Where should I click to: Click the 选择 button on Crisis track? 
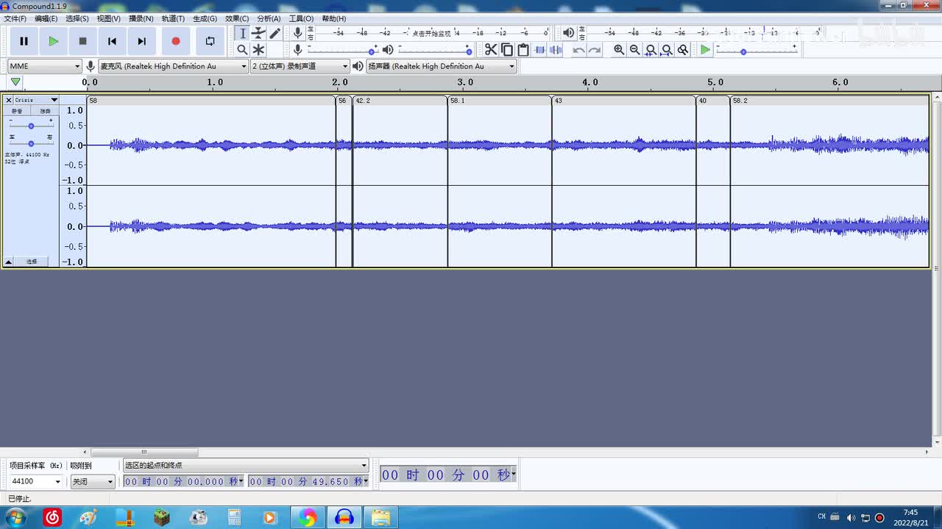[x=32, y=262]
